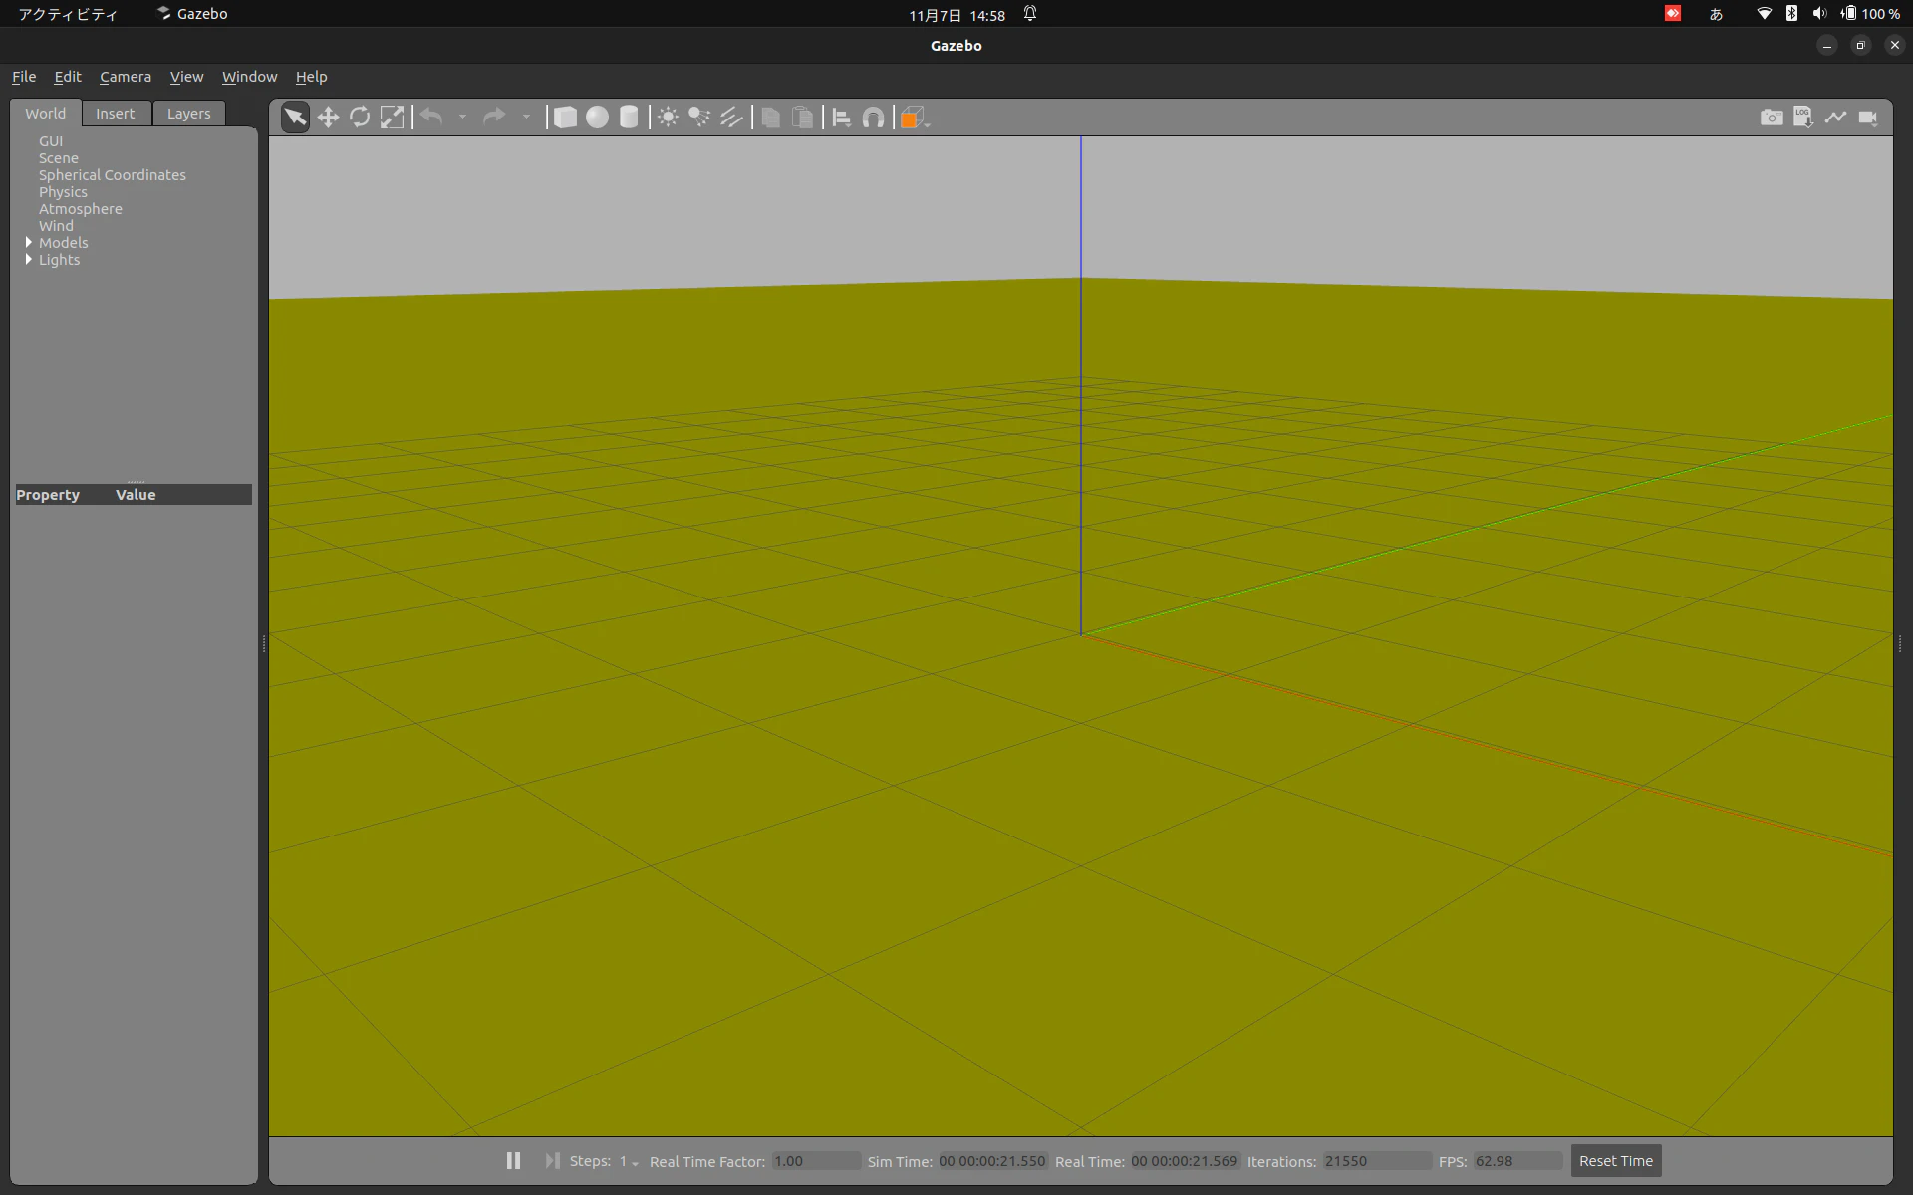
Task: Click the Sim Time value field
Action: [992, 1161]
